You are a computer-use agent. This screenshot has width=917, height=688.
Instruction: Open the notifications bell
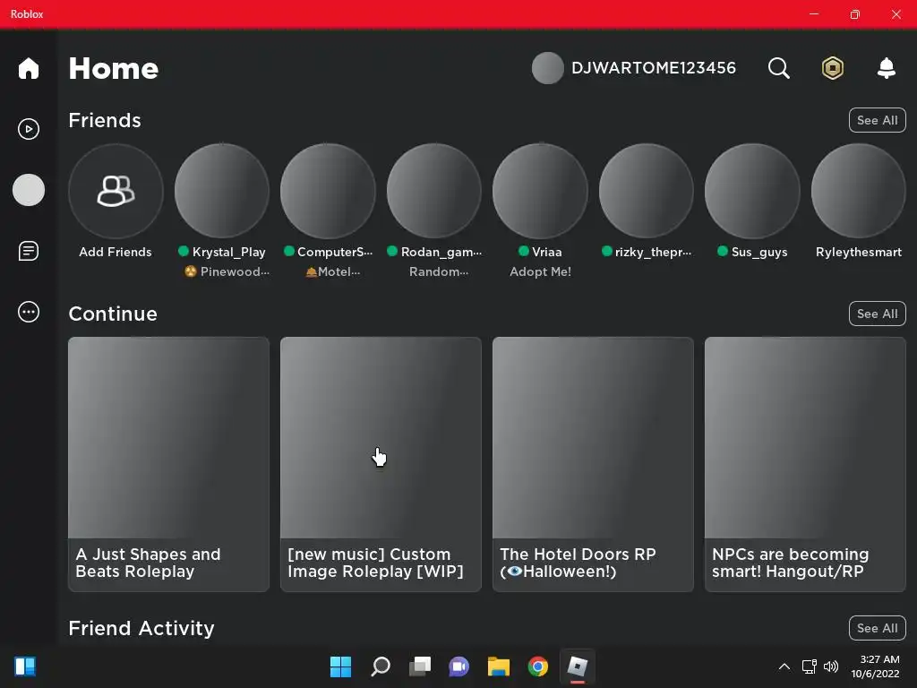pyautogui.click(x=886, y=68)
